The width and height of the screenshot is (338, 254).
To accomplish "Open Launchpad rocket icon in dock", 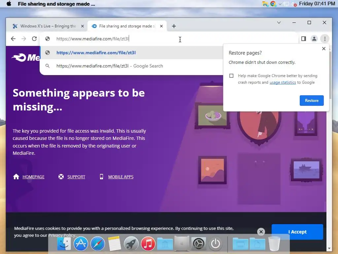I will point(131,244).
